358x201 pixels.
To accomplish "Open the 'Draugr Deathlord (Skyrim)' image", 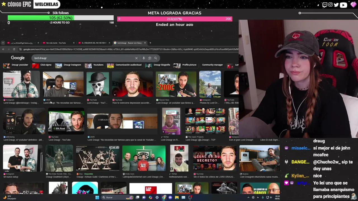I will click(59, 158).
